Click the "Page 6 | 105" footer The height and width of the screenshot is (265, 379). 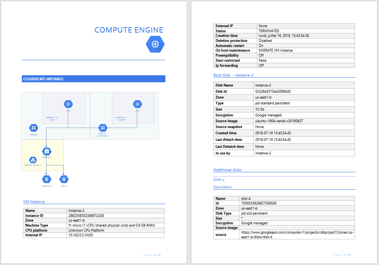[152, 255]
